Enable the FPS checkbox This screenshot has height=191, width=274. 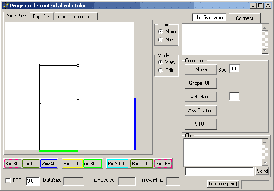(x=8, y=180)
